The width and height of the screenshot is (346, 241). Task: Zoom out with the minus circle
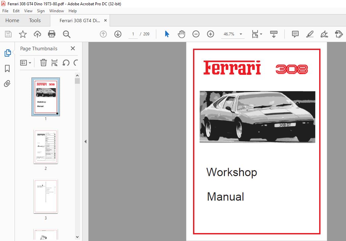pyautogui.click(x=196, y=34)
